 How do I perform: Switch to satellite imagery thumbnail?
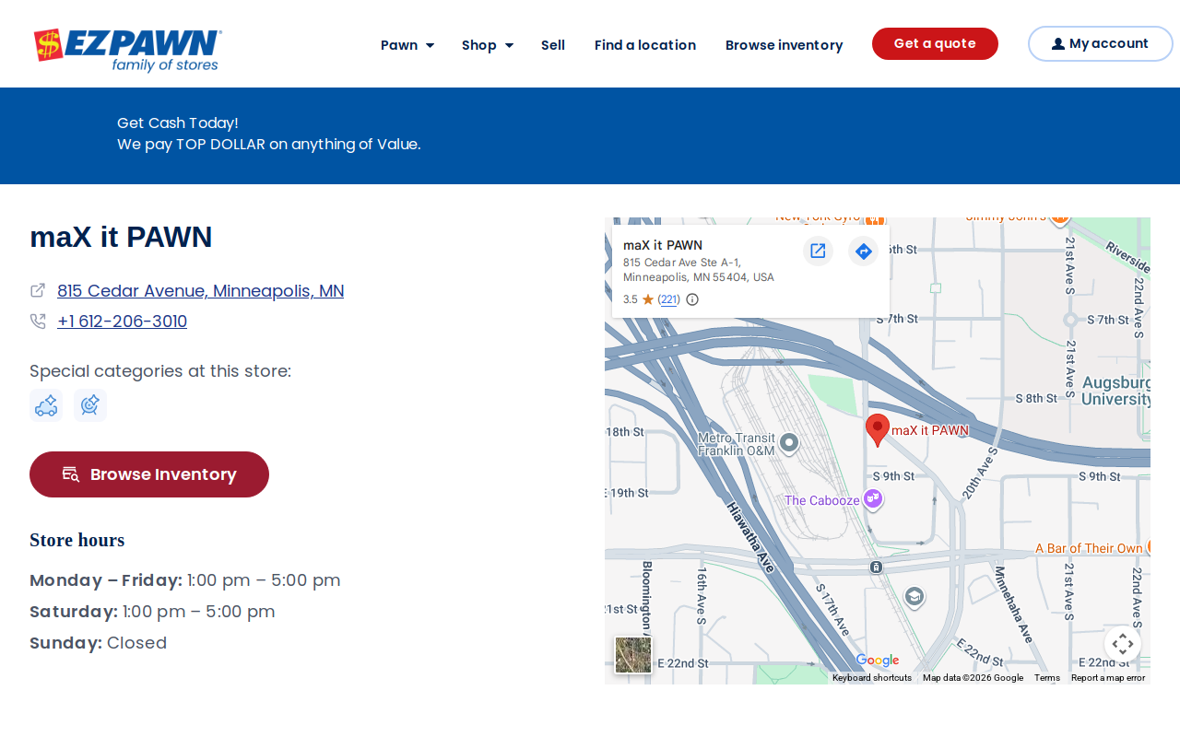coord(633,655)
